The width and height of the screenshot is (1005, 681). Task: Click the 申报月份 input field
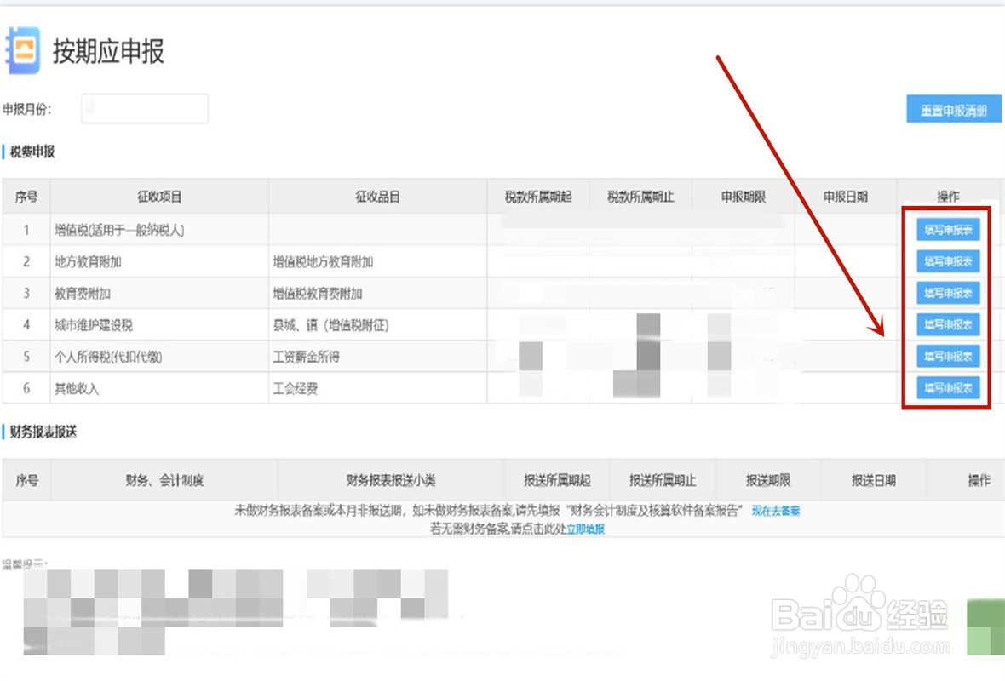click(144, 108)
